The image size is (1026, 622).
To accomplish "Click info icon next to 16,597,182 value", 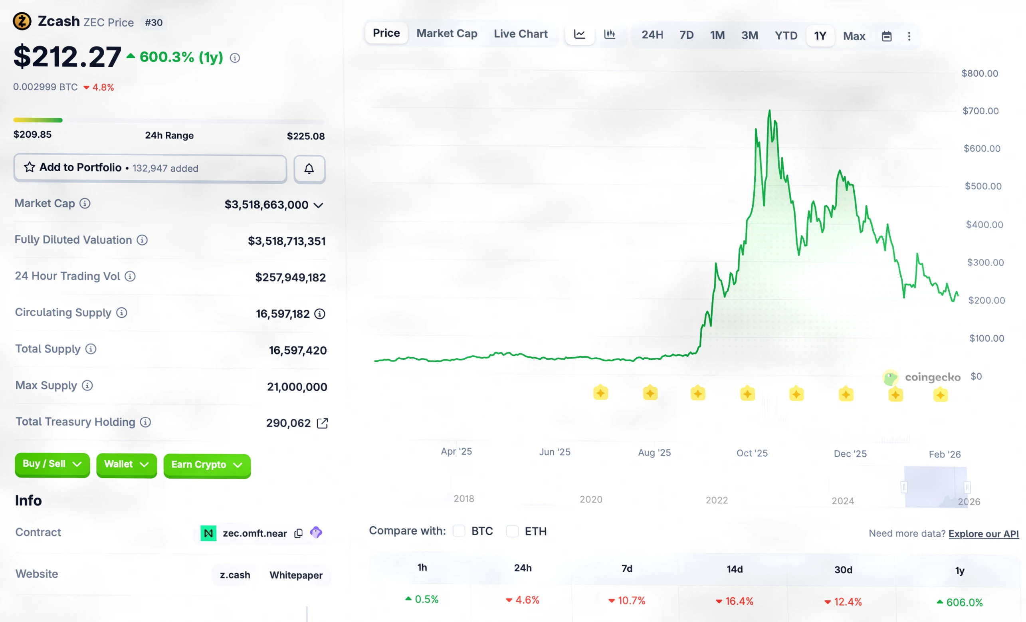I will (x=319, y=314).
